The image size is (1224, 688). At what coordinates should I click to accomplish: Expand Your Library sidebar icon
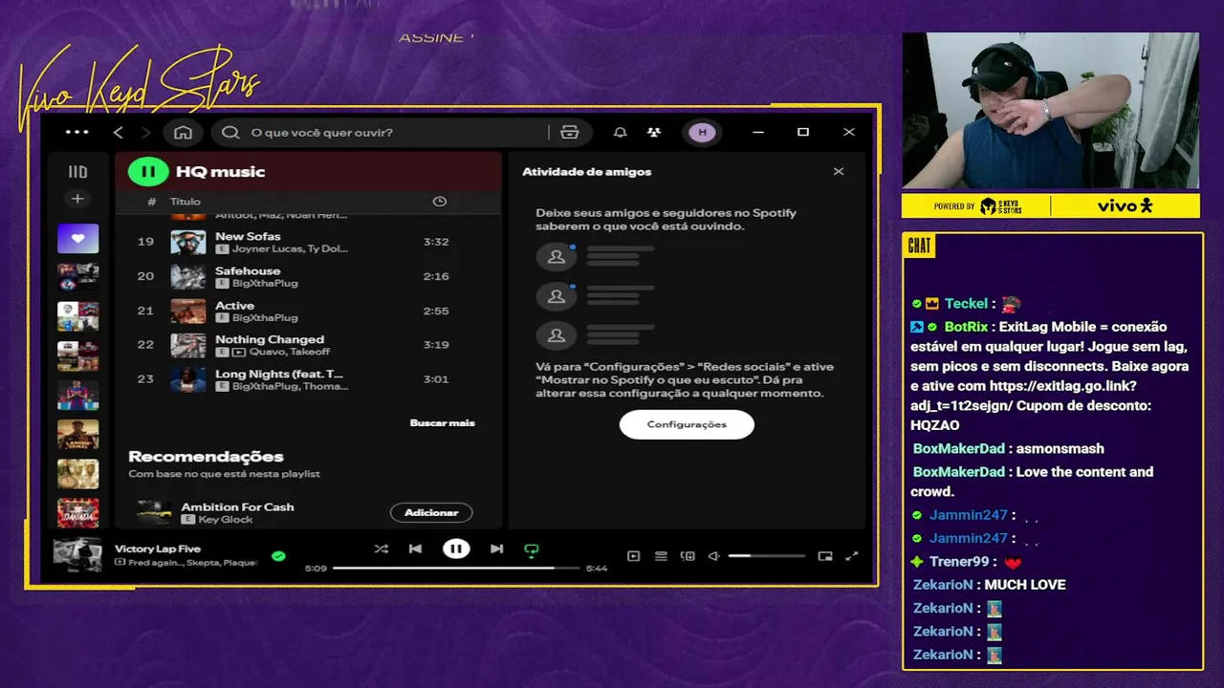click(x=77, y=172)
